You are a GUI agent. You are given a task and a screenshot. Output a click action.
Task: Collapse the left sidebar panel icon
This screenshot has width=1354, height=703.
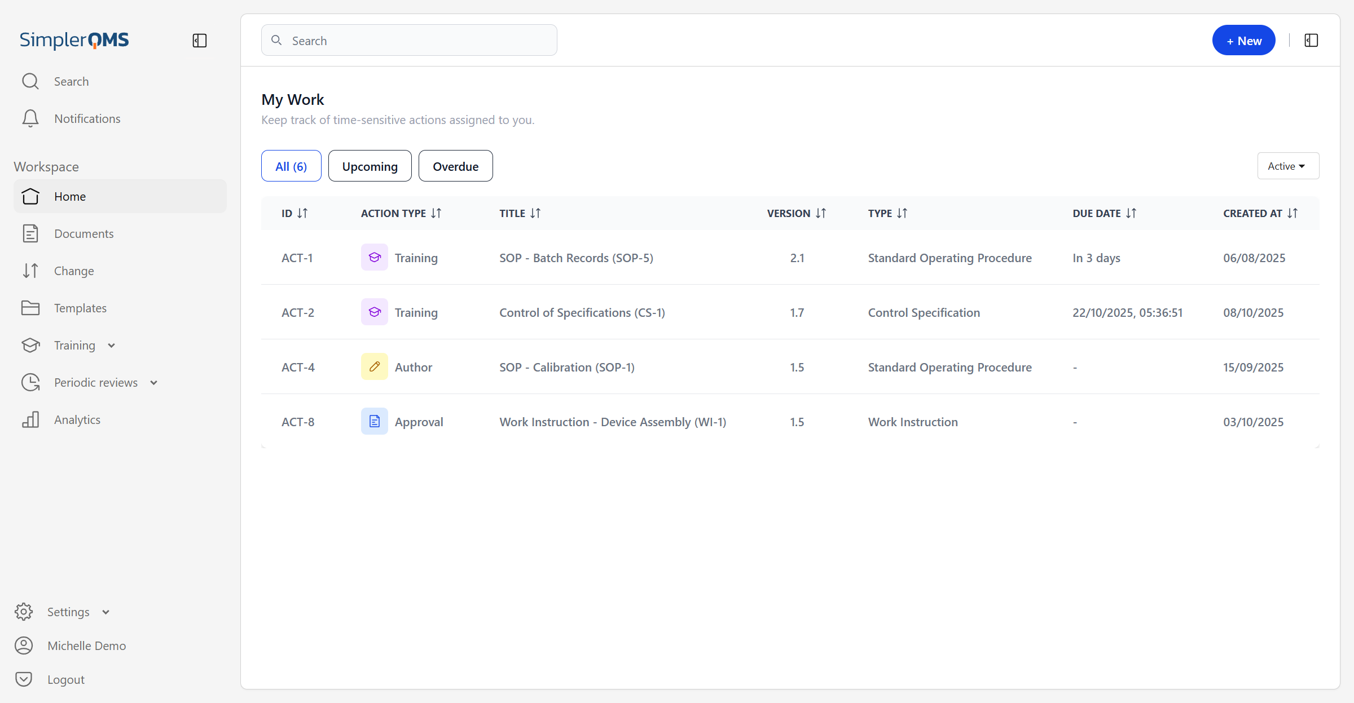click(x=200, y=41)
